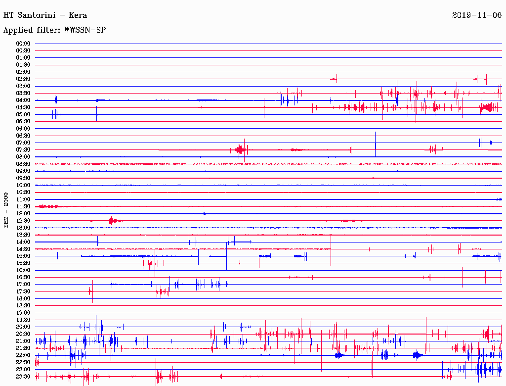Image resolution: width=506 pixels, height=386 pixels.
Task: Select the 08:30 time label
Action: tap(23, 164)
